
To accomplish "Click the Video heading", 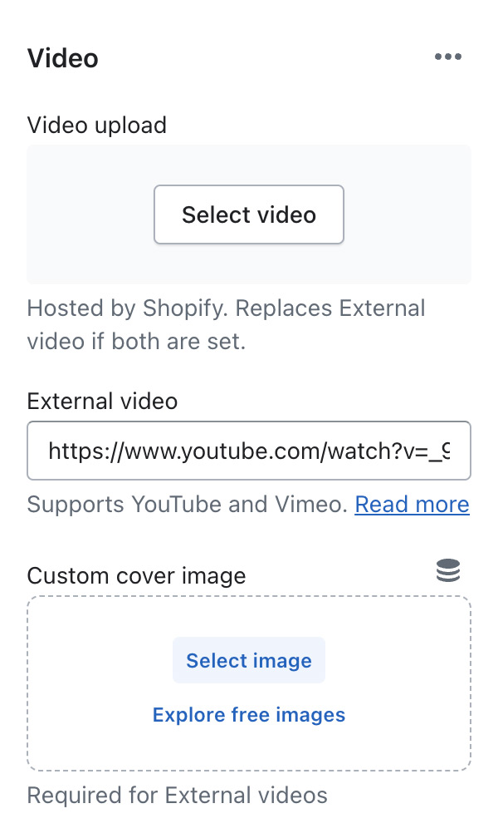I will tap(62, 58).
